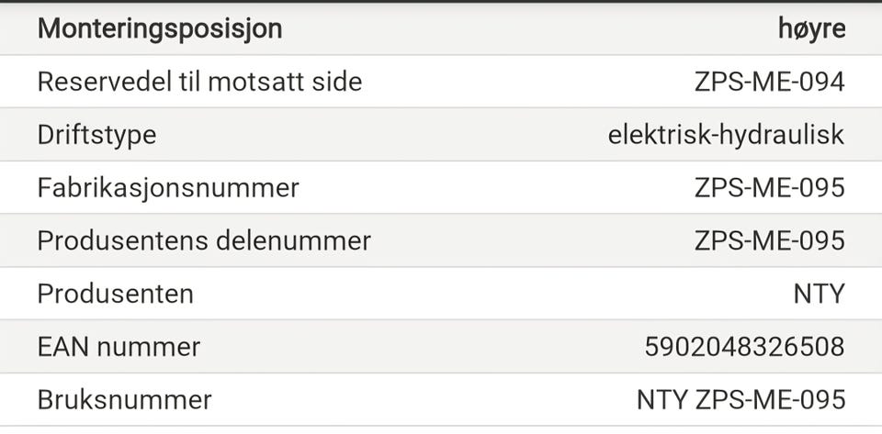
Task: Select the 'høyre' mounting position value
Action: [x=811, y=28]
